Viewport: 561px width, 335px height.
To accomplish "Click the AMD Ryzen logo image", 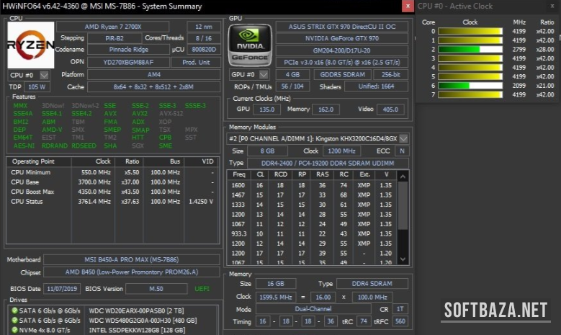I will click(x=31, y=45).
